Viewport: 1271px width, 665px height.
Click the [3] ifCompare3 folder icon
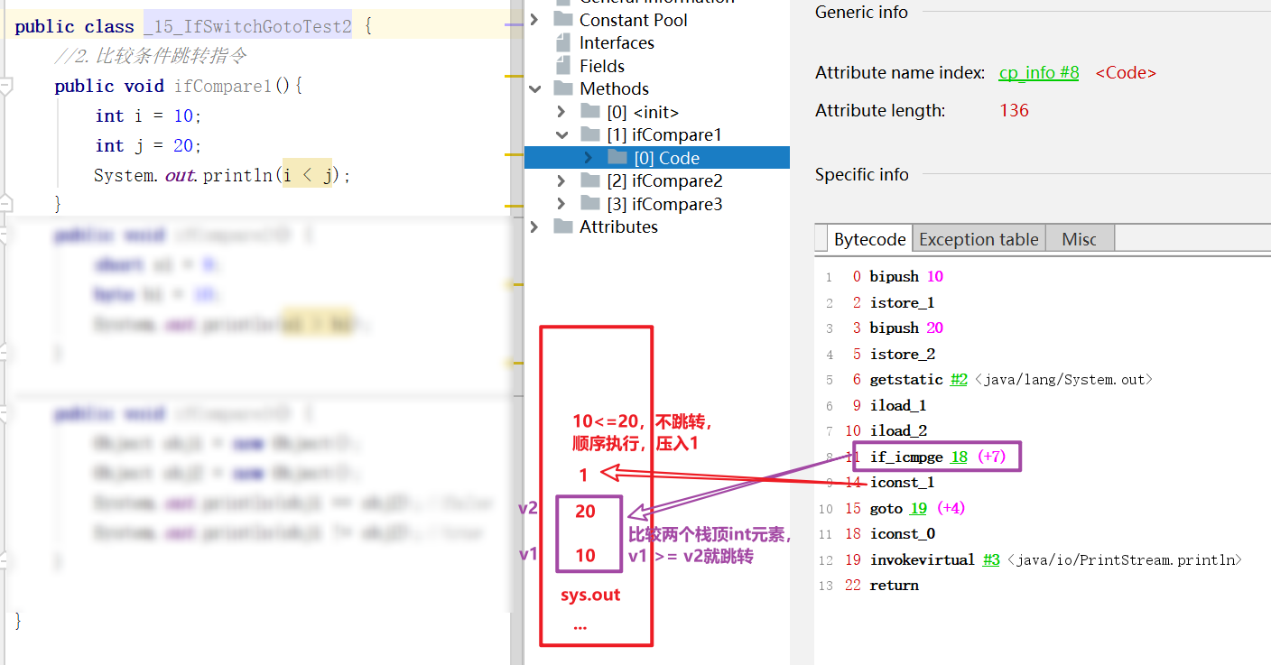[590, 204]
